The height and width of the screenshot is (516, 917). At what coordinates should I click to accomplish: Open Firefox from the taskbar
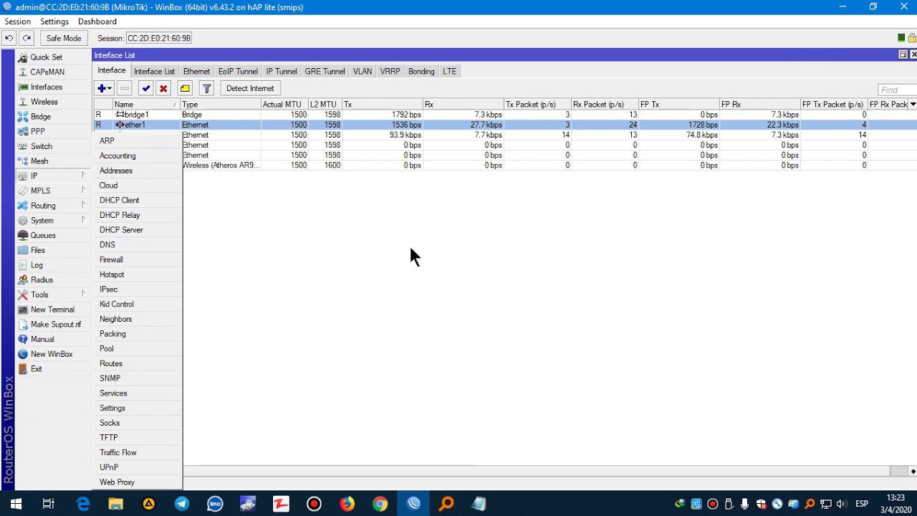coord(347,504)
